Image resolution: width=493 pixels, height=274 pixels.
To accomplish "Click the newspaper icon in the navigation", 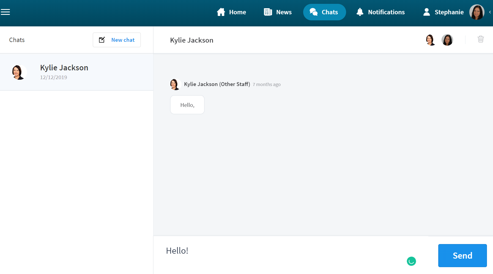I will click(268, 12).
